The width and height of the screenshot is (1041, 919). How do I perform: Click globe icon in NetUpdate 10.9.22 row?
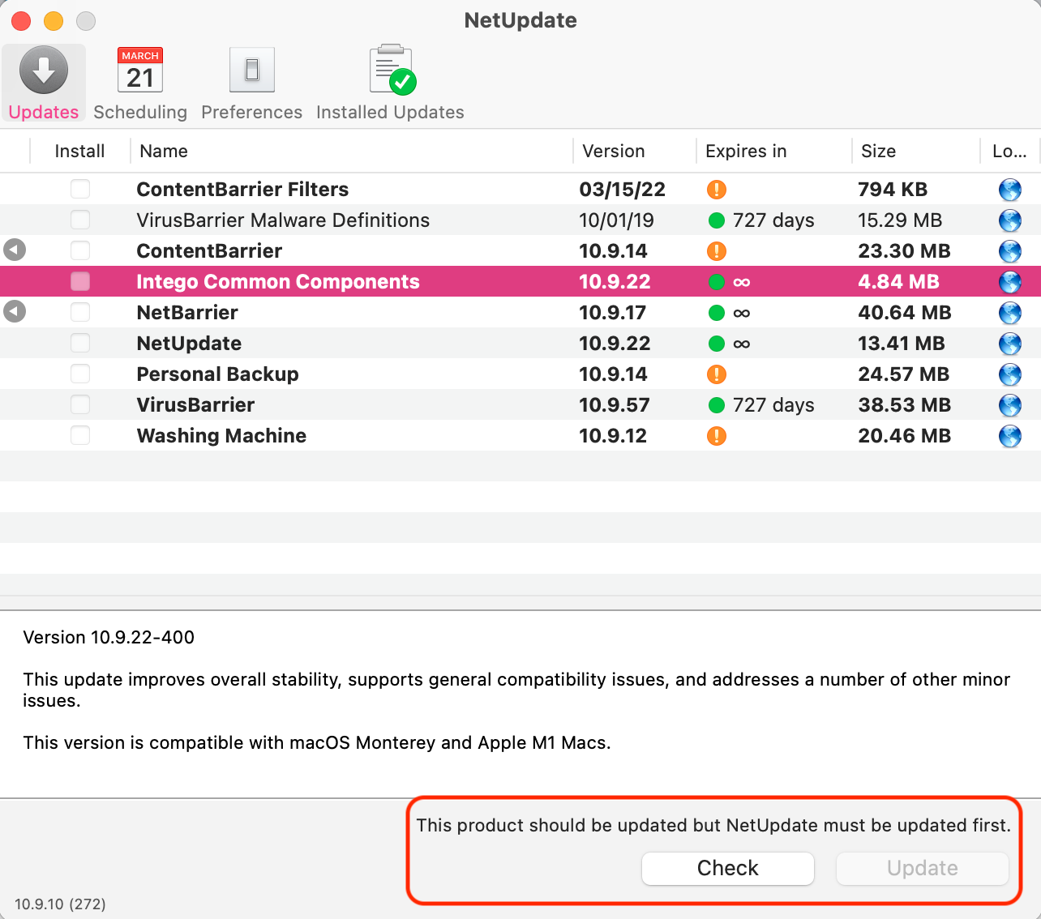1010,344
